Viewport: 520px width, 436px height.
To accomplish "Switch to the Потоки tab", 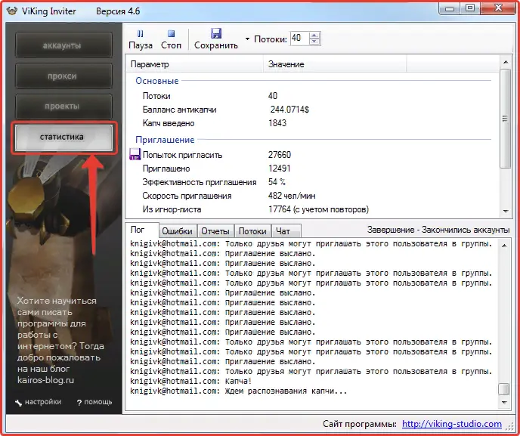I will (252, 231).
